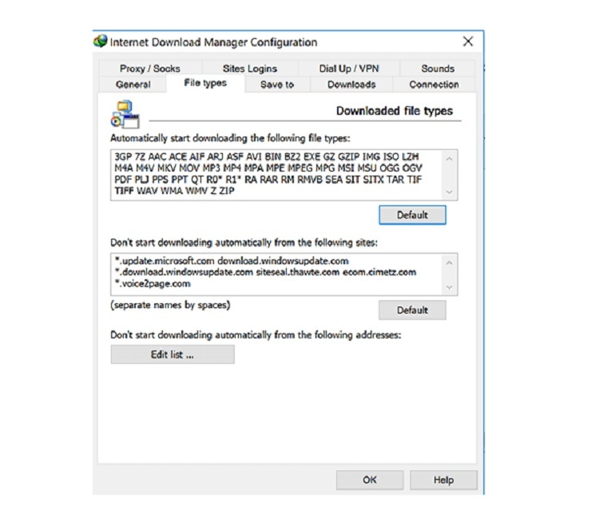The width and height of the screenshot is (603, 526).
Task: Reset file types with the Default button
Action: coord(412,215)
